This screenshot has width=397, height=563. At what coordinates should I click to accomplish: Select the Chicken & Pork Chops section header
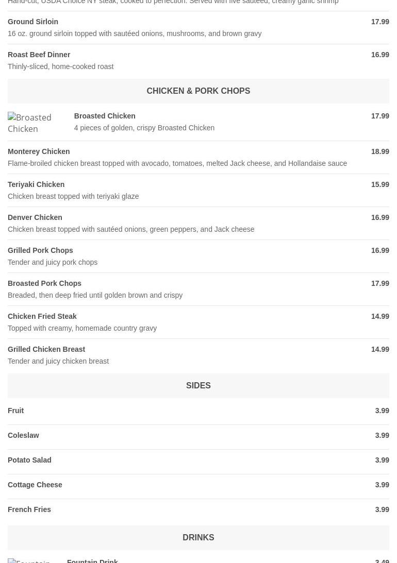[198, 91]
